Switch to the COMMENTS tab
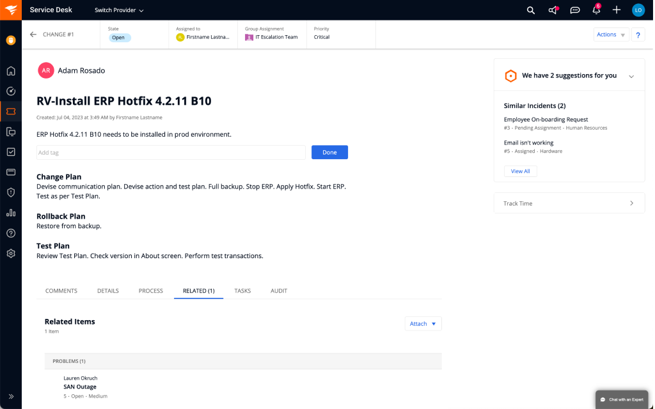Screen dimensions: 655x409 pos(61,291)
